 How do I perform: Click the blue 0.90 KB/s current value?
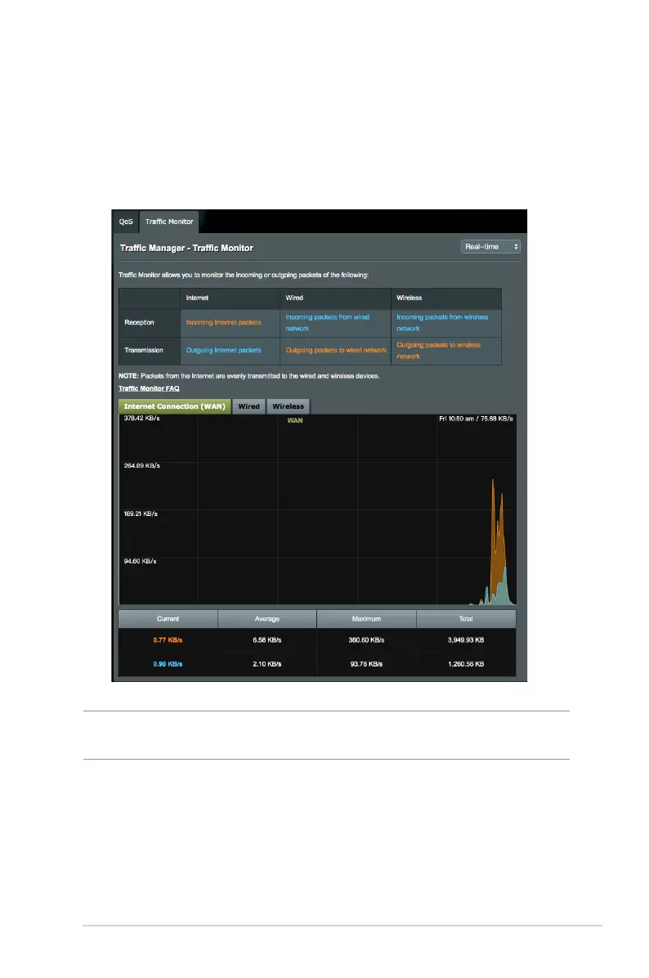tap(168, 664)
